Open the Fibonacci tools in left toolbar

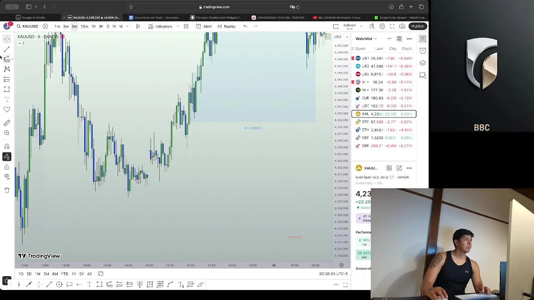coord(7,59)
